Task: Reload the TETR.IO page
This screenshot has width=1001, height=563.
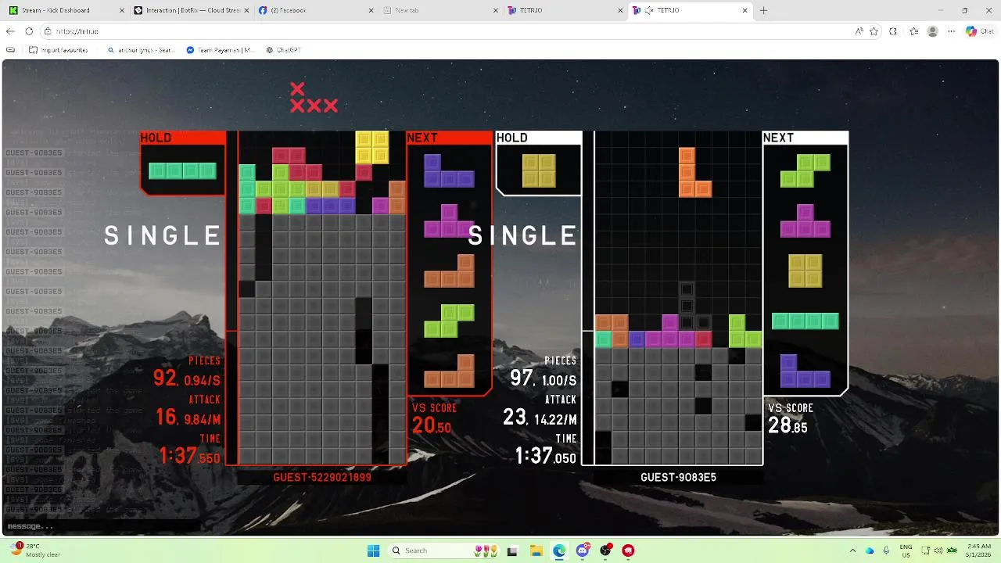Action: (29, 31)
